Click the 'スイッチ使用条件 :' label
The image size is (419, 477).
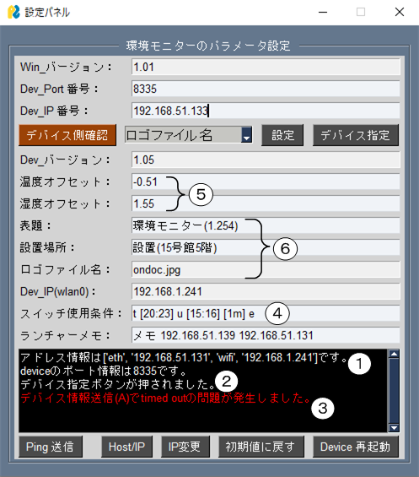pyautogui.click(x=71, y=313)
